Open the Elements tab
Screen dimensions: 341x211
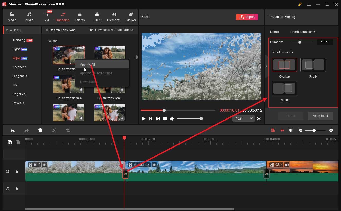pyautogui.click(x=114, y=17)
